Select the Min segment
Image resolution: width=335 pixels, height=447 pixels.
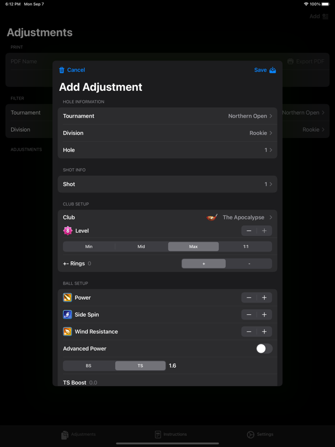tap(89, 247)
